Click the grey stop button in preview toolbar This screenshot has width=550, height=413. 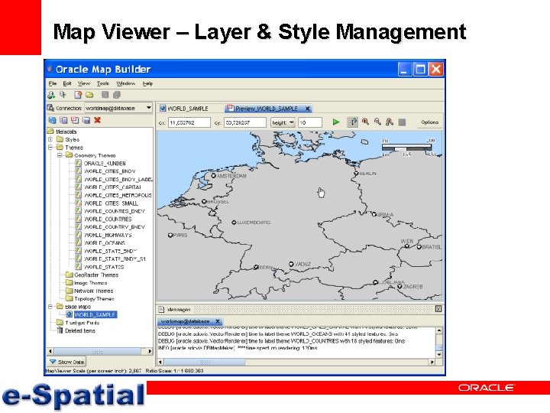click(403, 122)
